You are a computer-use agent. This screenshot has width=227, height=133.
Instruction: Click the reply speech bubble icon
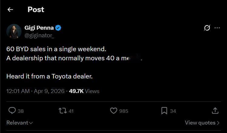coord(12,111)
